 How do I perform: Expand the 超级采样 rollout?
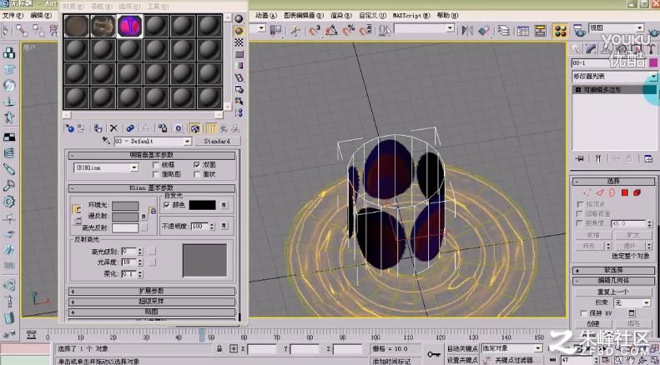pyautogui.click(x=152, y=302)
